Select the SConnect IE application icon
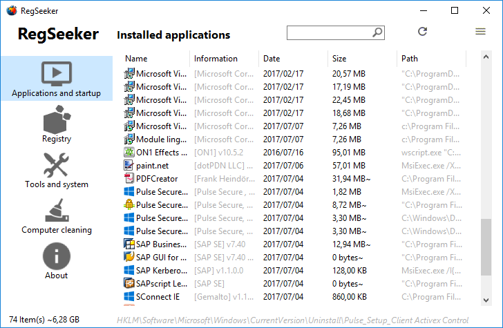 pyautogui.click(x=129, y=296)
